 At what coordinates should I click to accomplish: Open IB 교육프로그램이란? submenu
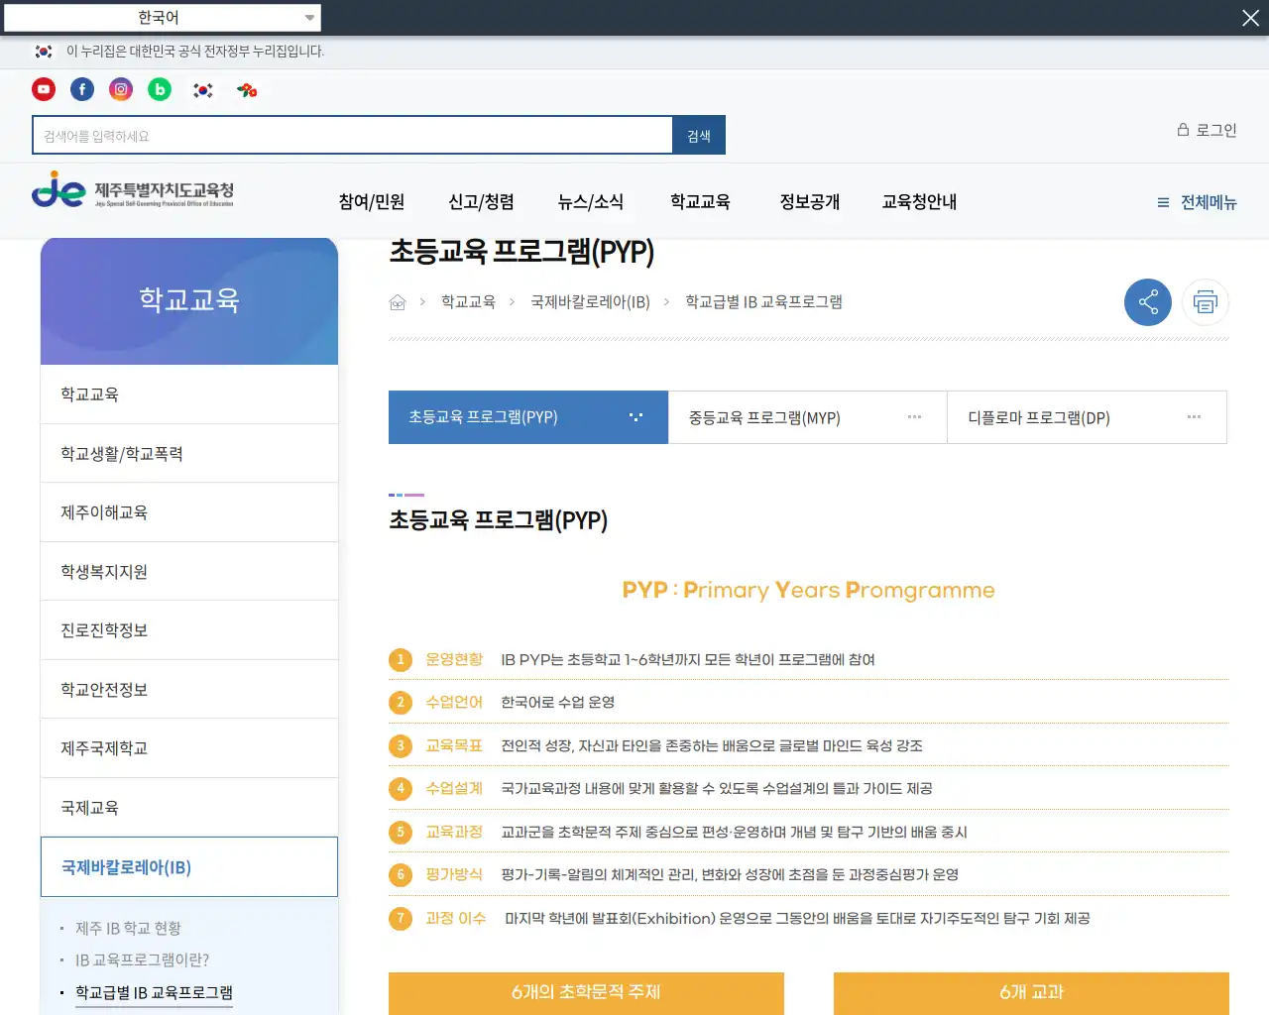[142, 959]
